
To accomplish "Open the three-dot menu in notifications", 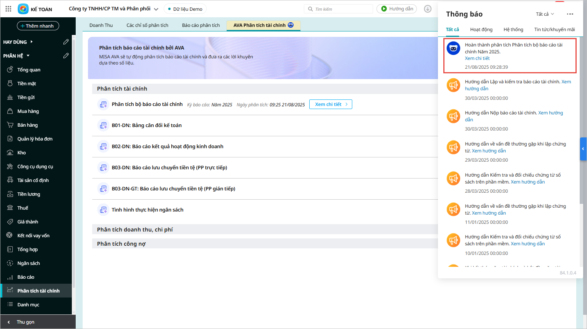I will click(x=570, y=14).
